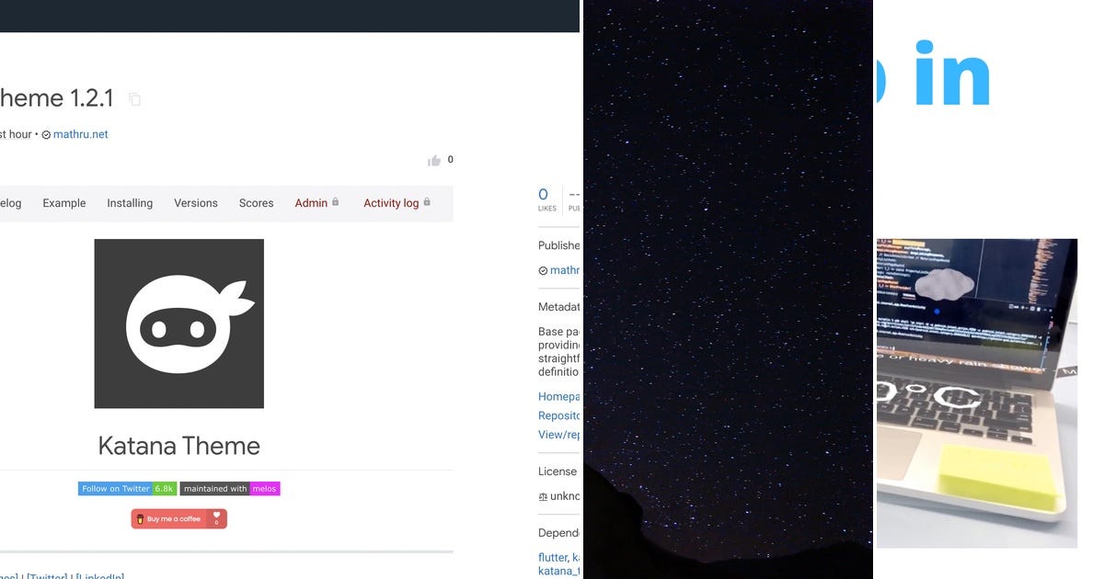Click the 0 LIKES score in the sidebar

point(547,199)
